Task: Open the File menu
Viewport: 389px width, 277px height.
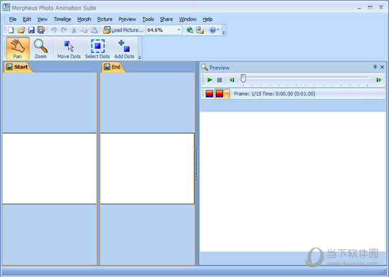Action: pyautogui.click(x=13, y=19)
